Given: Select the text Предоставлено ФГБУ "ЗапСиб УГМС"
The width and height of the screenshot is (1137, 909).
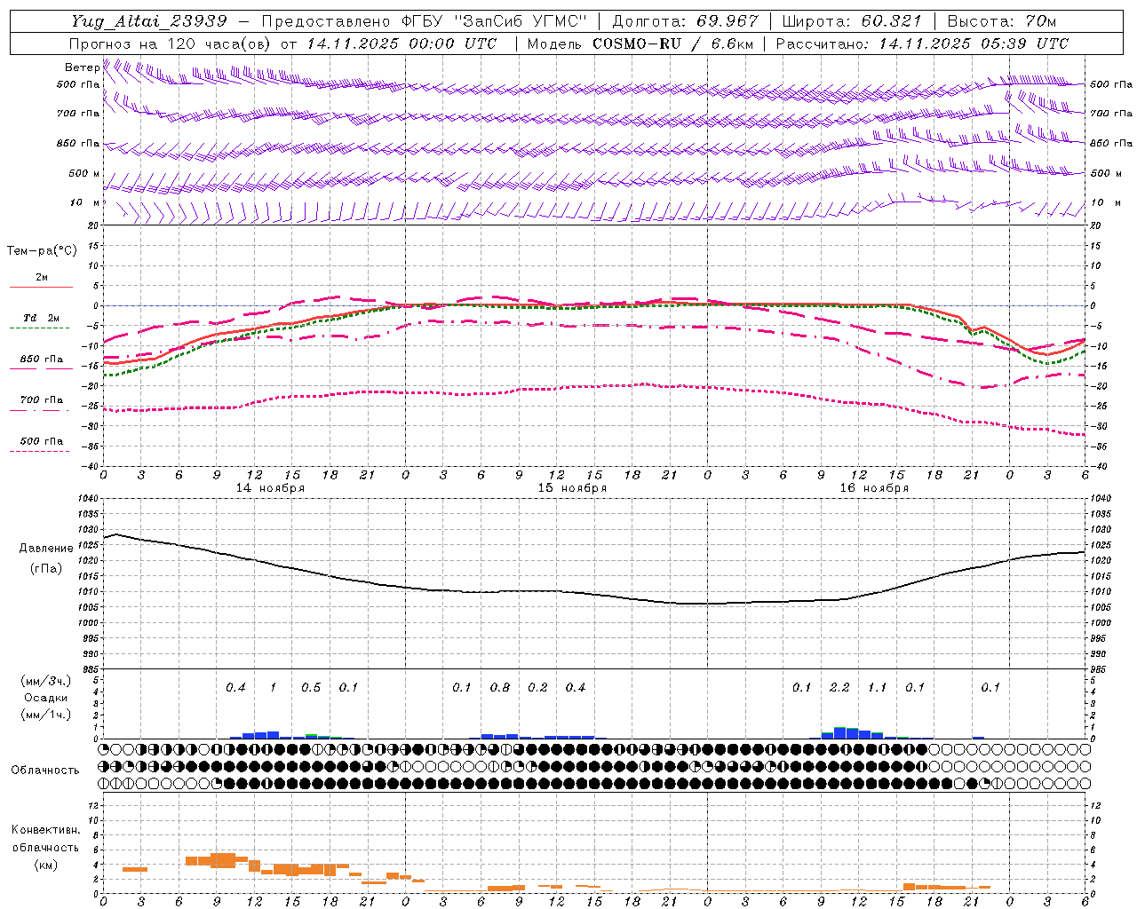Looking at the screenshot, I should tap(425, 21).
